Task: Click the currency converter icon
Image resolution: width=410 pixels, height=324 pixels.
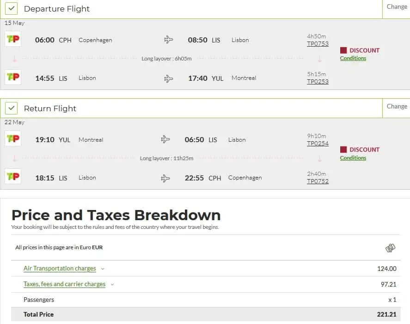Action: [391, 248]
